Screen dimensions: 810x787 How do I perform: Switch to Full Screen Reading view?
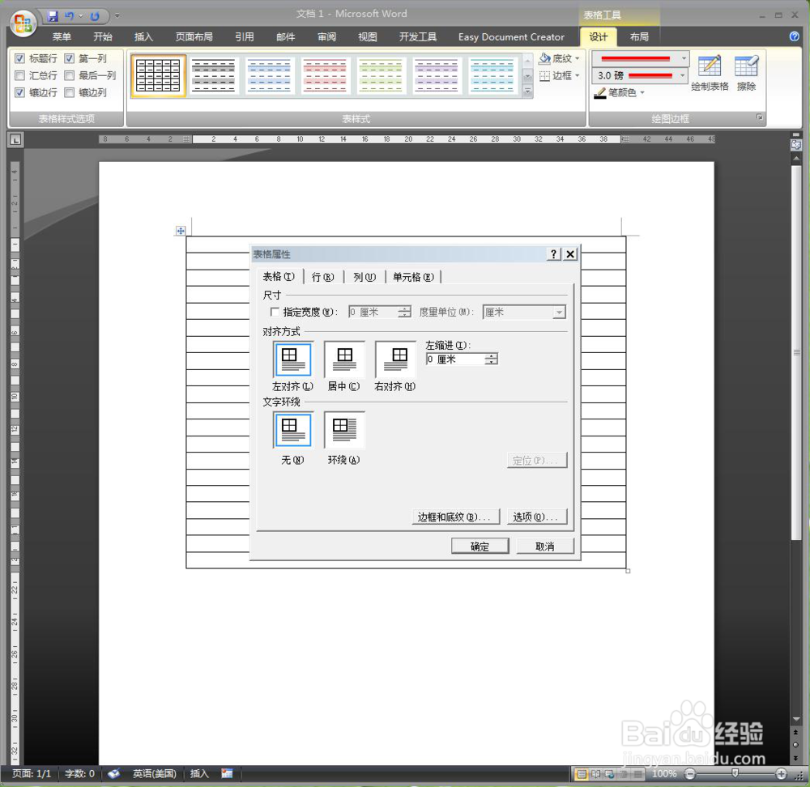coord(595,774)
